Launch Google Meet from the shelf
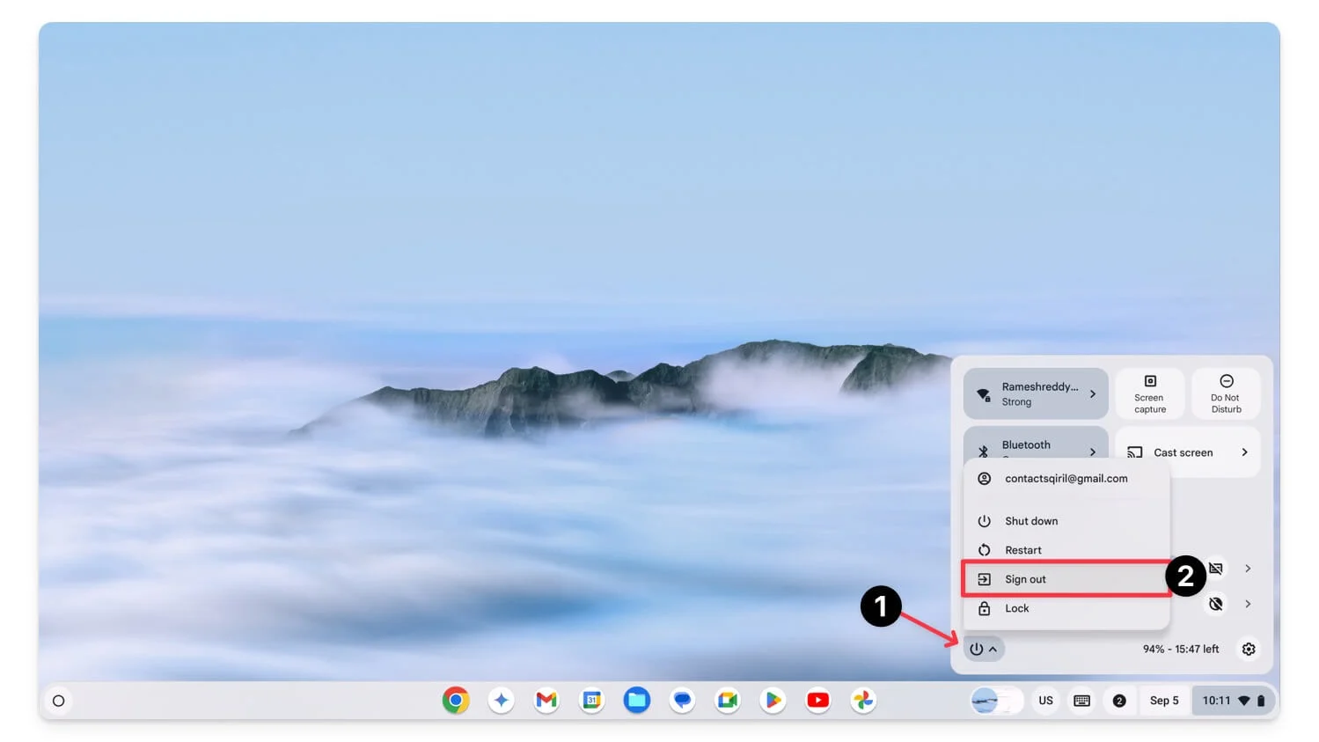Screen dimensions: 1319x742 pyautogui.click(x=728, y=701)
